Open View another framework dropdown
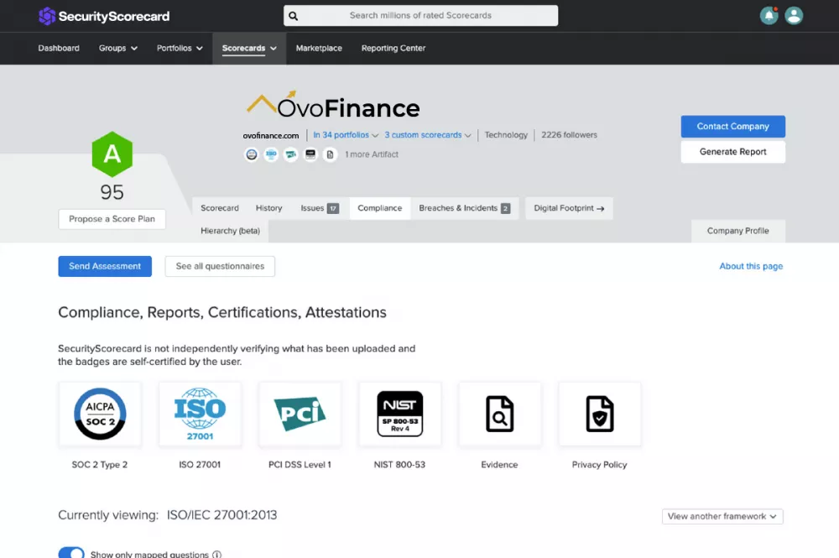 (722, 516)
